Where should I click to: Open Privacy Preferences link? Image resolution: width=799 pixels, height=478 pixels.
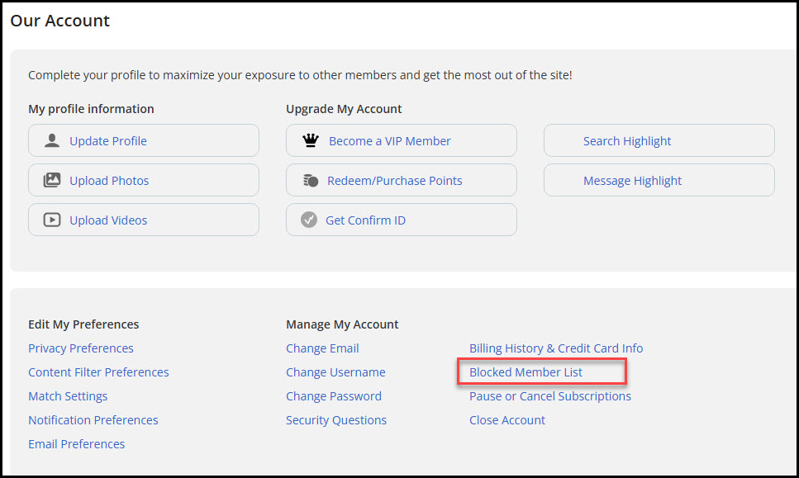click(80, 348)
